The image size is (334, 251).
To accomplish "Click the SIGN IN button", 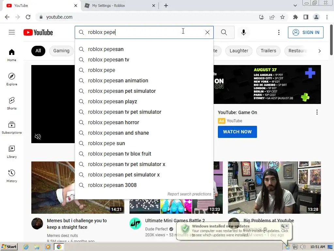I will (x=306, y=32).
